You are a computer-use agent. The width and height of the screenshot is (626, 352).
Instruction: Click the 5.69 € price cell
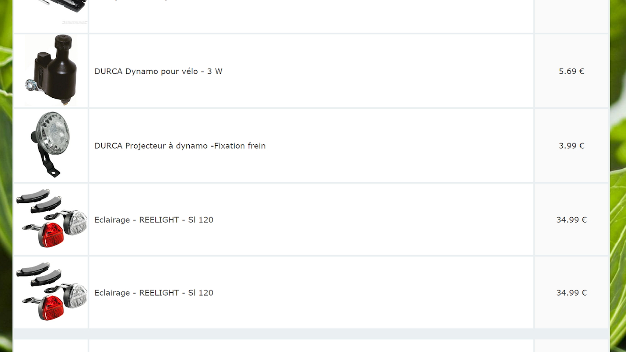pos(571,71)
